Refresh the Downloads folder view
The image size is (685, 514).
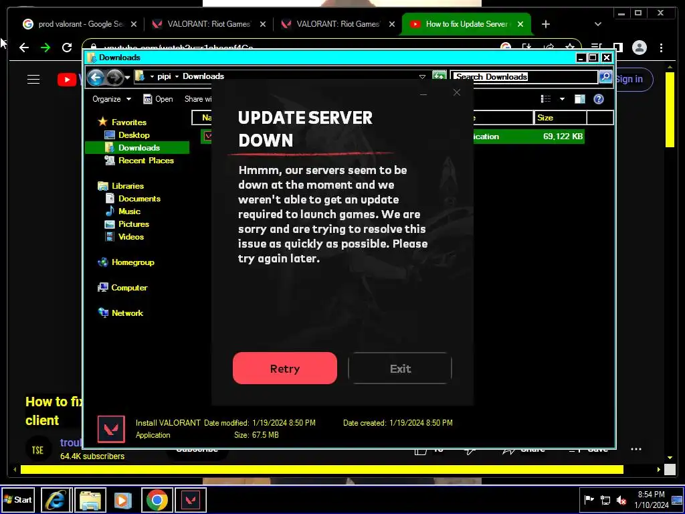pyautogui.click(x=439, y=76)
